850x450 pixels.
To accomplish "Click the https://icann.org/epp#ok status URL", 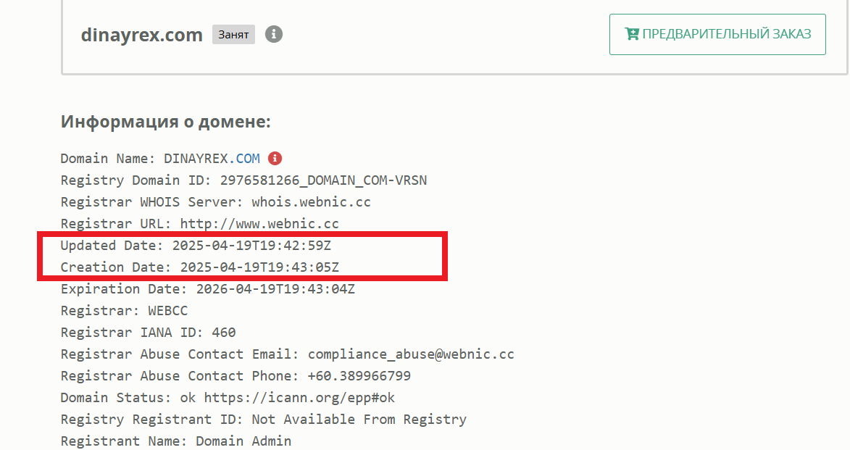I will 299,397.
